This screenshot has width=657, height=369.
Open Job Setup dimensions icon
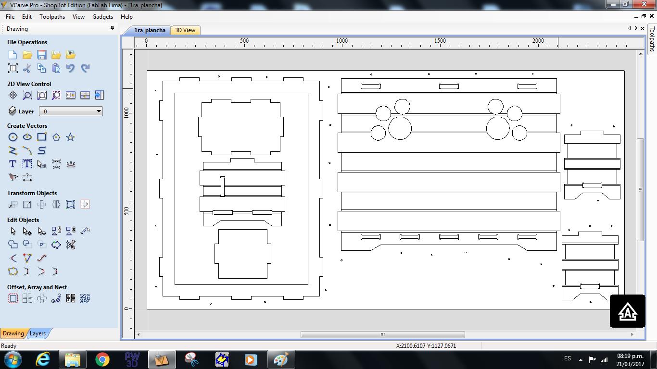[13, 68]
